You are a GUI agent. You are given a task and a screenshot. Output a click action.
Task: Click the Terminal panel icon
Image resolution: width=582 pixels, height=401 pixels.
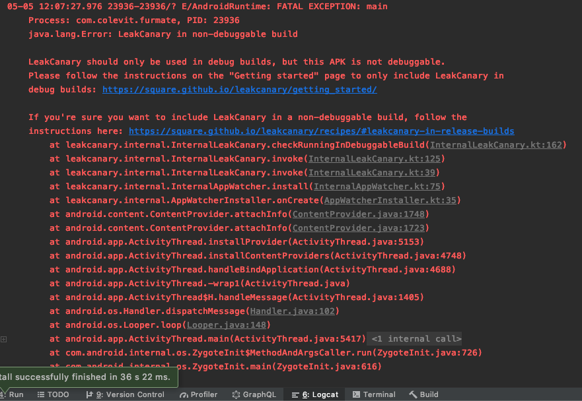356,394
